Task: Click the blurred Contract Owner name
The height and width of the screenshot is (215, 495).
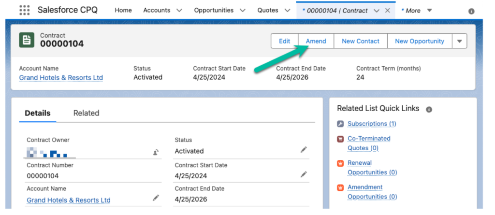Action: point(47,153)
